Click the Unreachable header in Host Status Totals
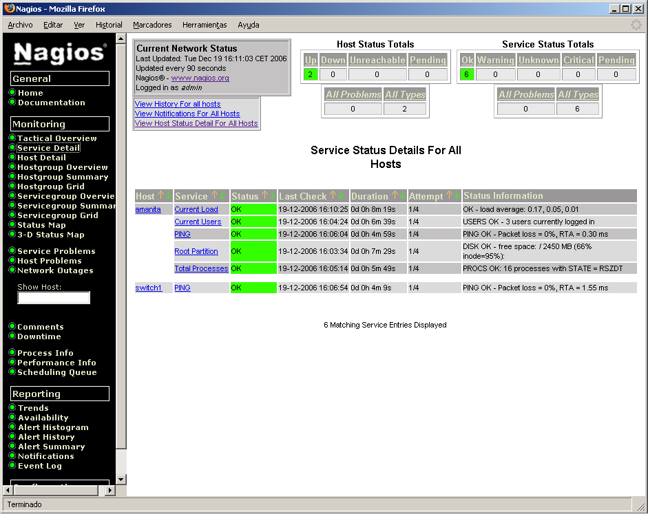648x514 pixels. tap(377, 61)
